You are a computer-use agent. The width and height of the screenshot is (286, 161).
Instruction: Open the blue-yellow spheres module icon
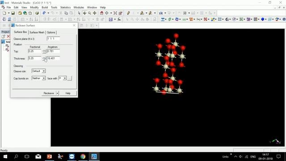213,19
